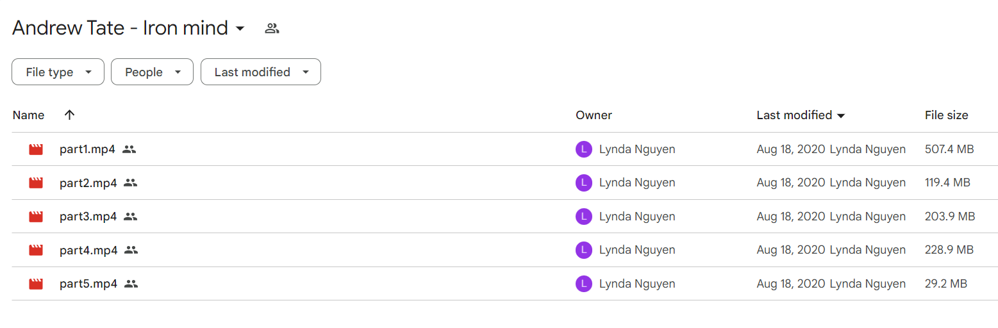This screenshot has height=328, width=998.
Task: Click the 29.2 MB file size
Action: (x=946, y=284)
